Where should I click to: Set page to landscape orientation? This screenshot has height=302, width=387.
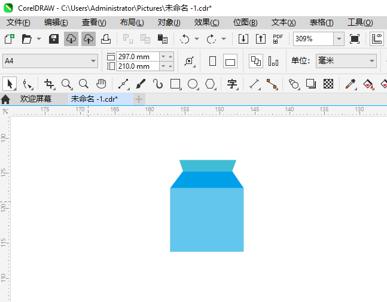230,61
